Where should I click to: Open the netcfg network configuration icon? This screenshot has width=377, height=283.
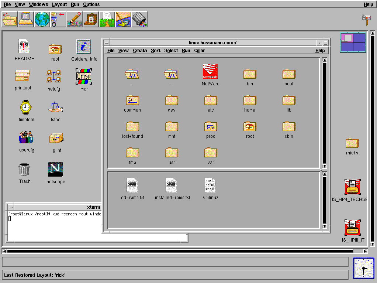53,76
